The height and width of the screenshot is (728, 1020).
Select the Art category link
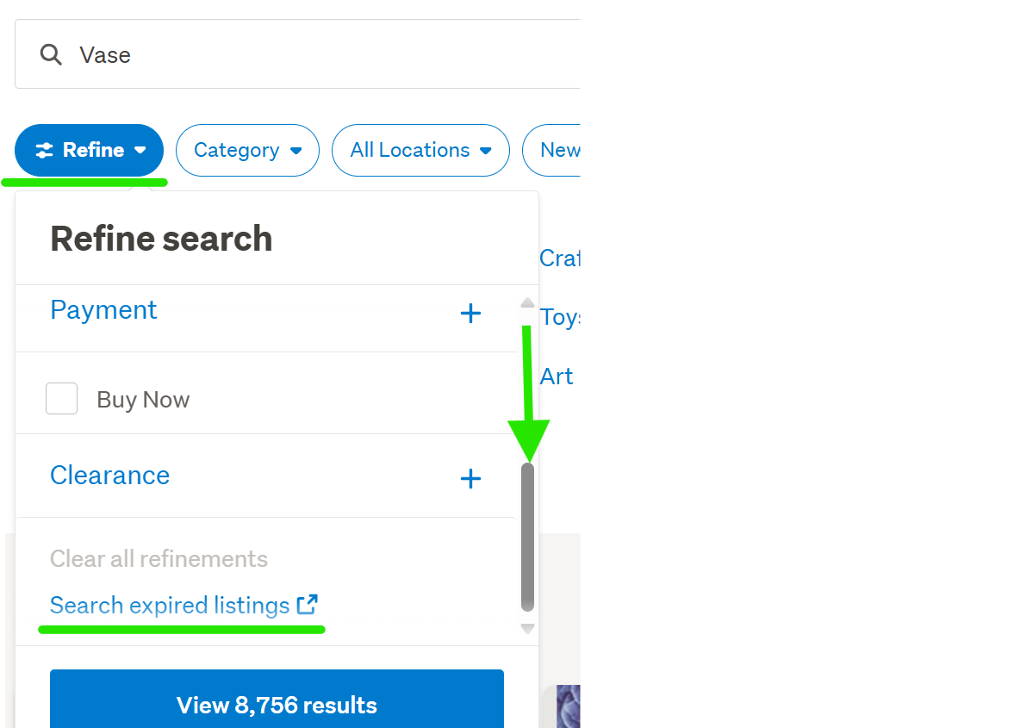tap(557, 376)
